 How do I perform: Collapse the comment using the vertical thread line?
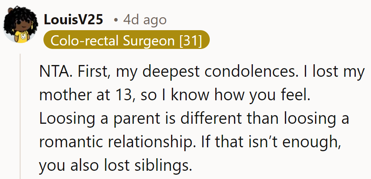coord(21,118)
